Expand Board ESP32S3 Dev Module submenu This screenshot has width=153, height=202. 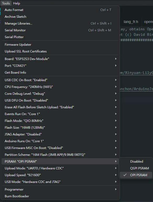coord(60,59)
